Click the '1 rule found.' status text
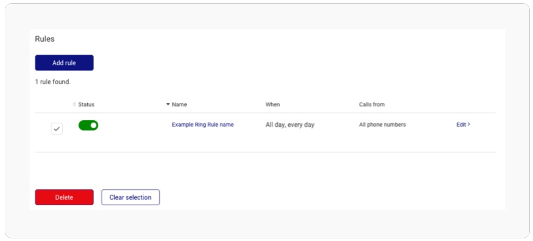Viewport: 533px width, 241px height. tap(53, 82)
